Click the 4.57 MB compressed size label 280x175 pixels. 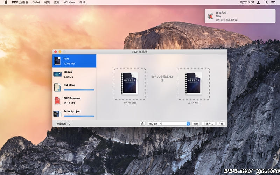coord(194,103)
